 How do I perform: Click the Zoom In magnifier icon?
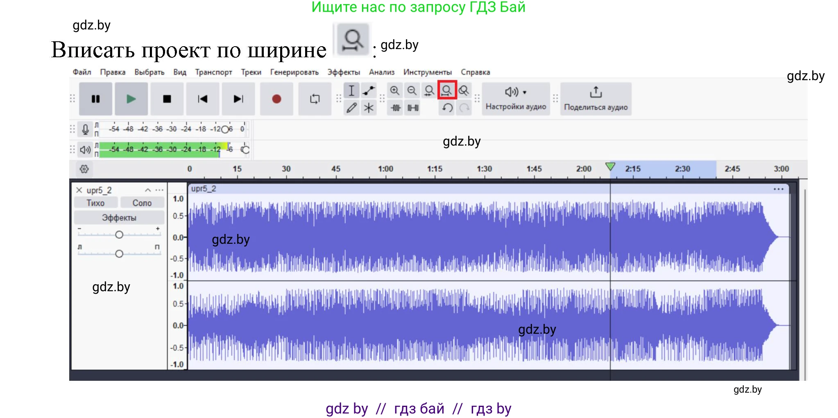(x=394, y=90)
